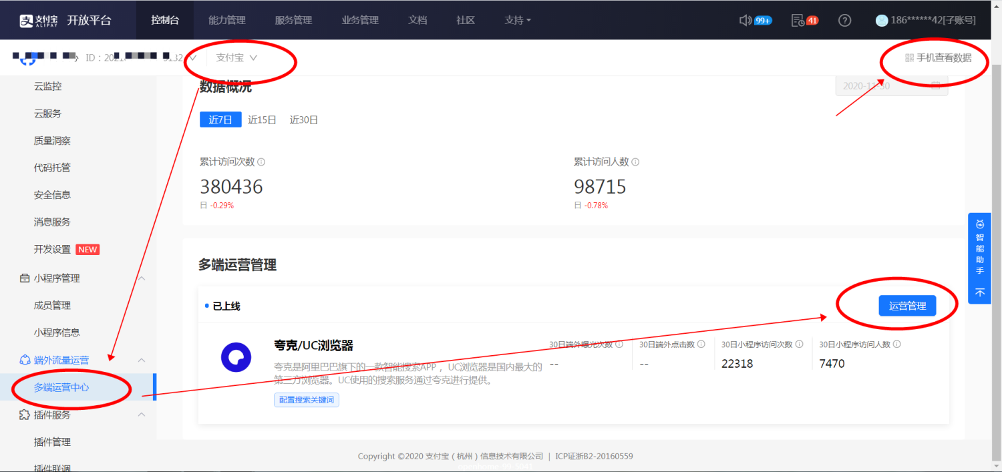Screen dimensions: 1002x472
Task: Click the blurred mini program logo
Action: [27, 59]
